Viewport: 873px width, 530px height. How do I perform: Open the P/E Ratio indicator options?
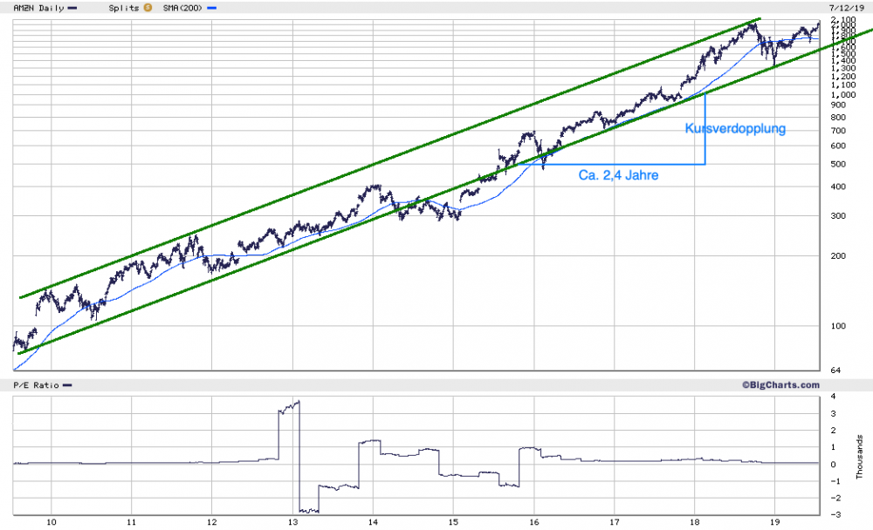[x=35, y=384]
